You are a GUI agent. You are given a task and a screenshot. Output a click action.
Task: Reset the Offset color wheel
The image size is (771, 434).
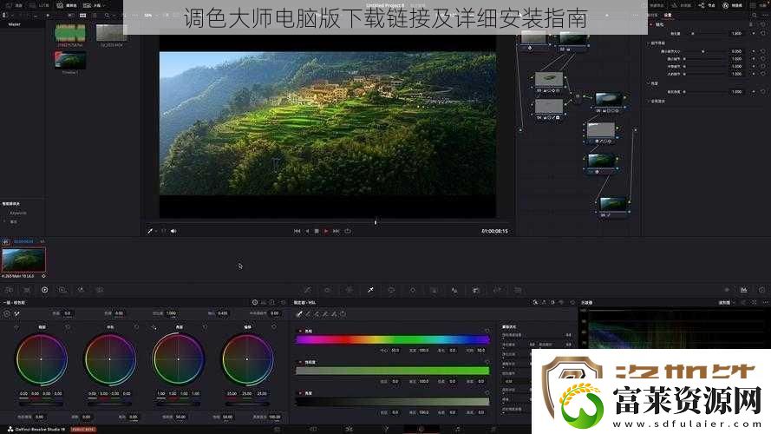tap(274, 326)
